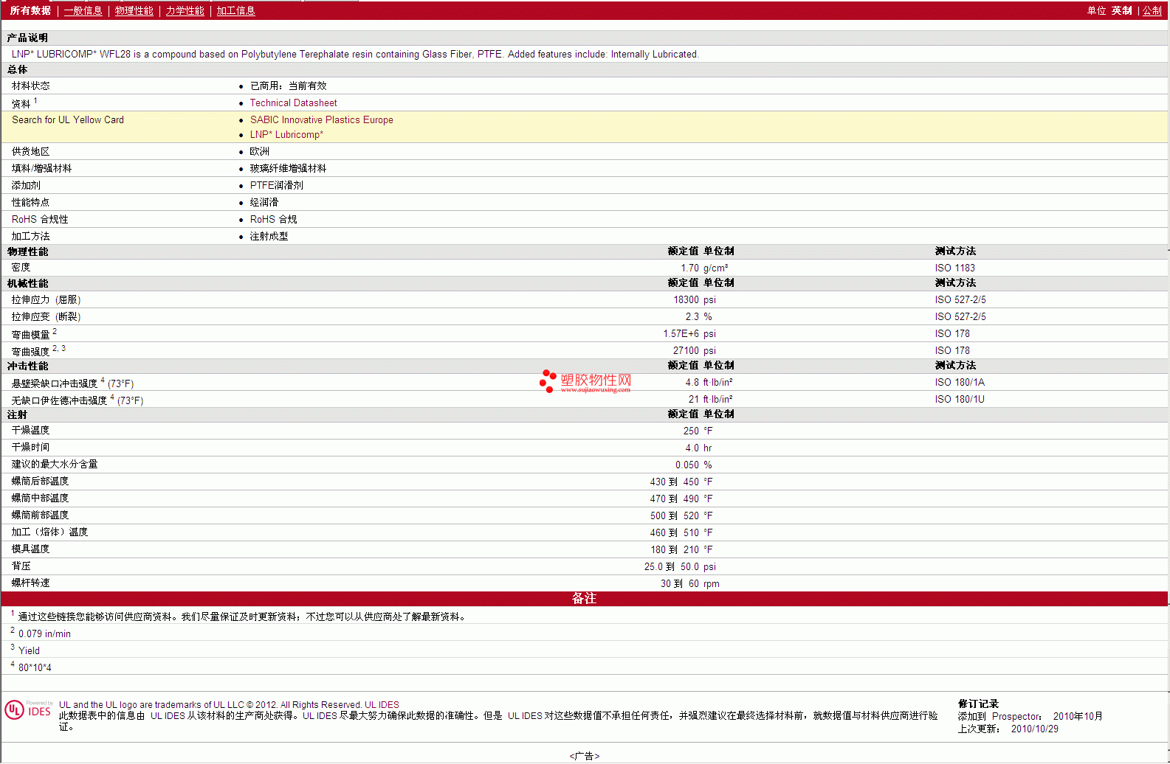This screenshot has height=764, width=1170.
Task: Click the RoHS 合规 value
Action: [x=273, y=220]
